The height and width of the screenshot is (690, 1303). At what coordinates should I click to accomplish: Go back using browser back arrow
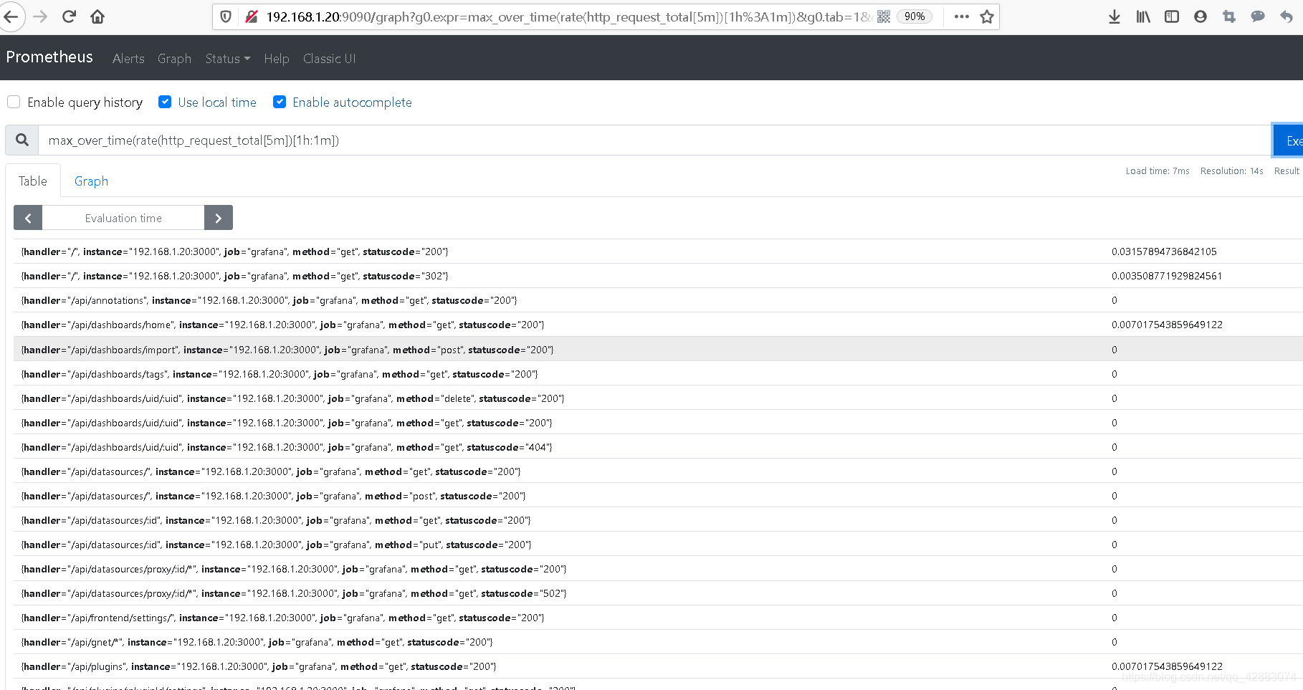click(10, 16)
